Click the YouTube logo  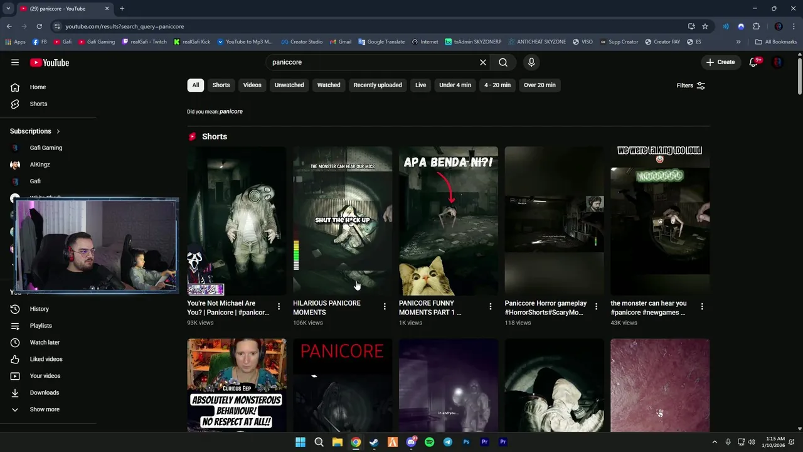point(50,62)
